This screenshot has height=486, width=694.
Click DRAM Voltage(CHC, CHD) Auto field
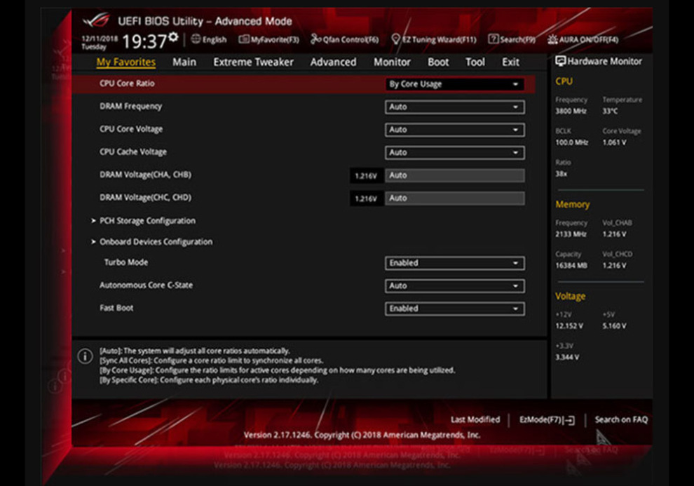(x=454, y=198)
